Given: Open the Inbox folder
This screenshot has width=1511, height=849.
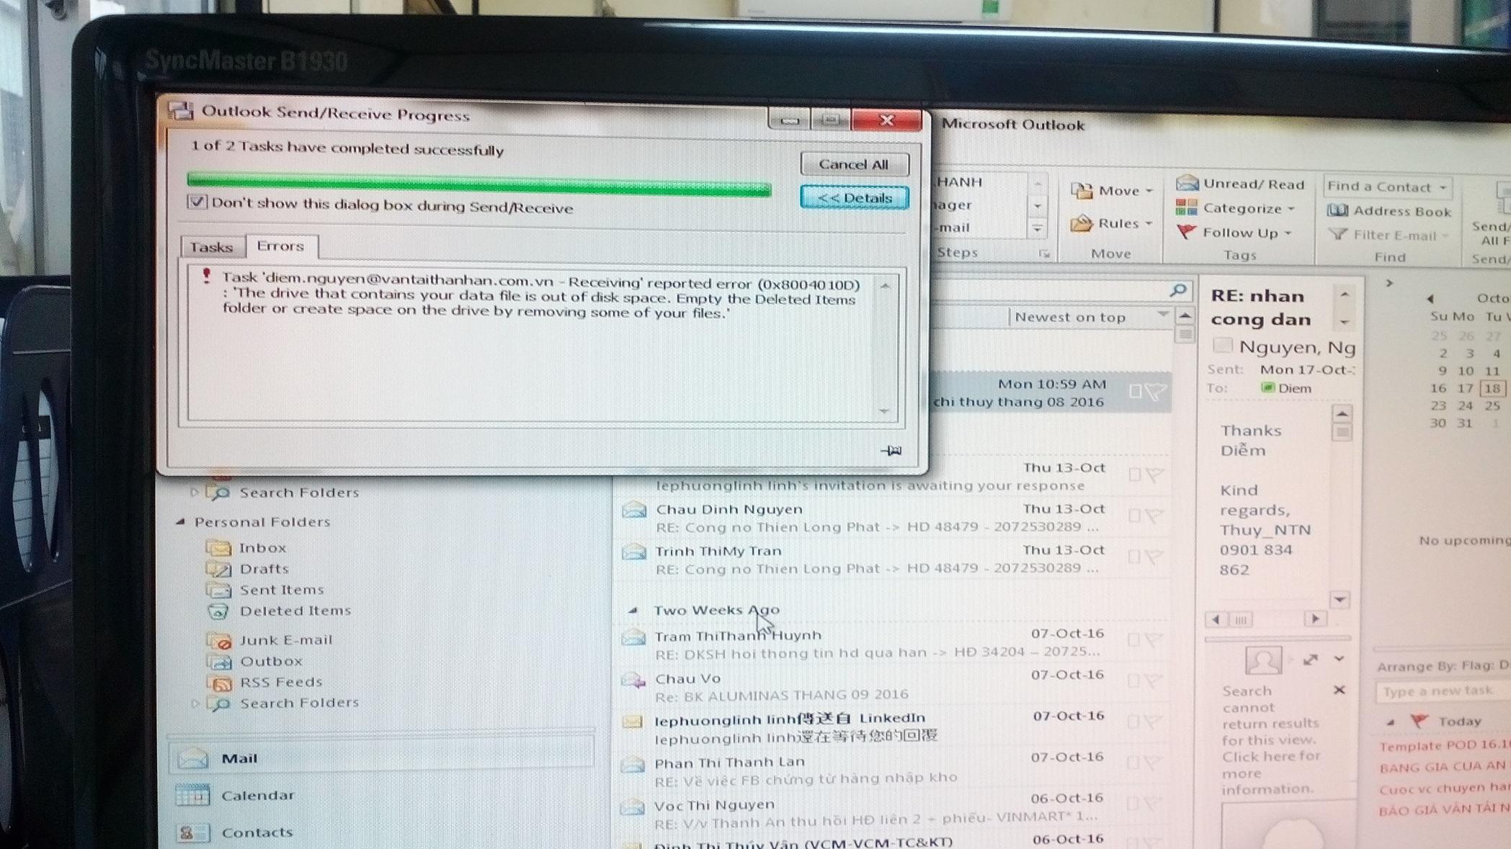Looking at the screenshot, I should point(247,548).
